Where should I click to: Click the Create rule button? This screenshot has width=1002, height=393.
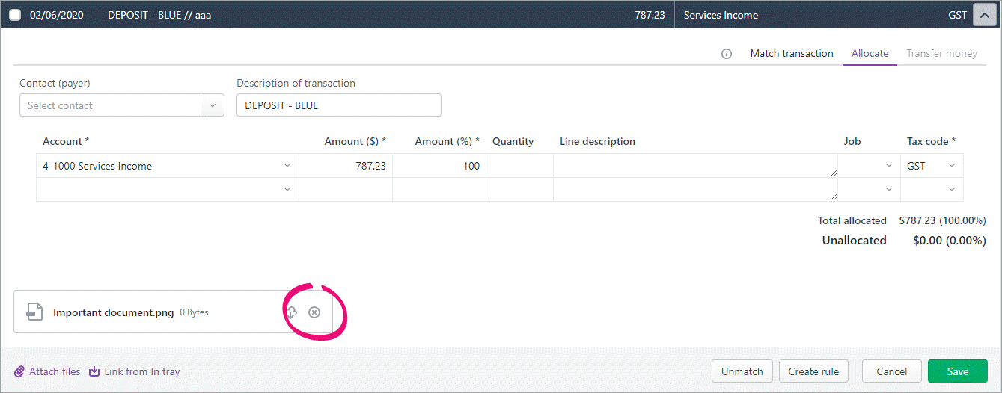coord(813,371)
